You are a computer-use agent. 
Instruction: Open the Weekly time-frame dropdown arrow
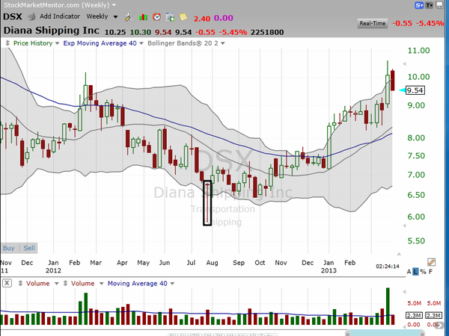click(x=115, y=17)
